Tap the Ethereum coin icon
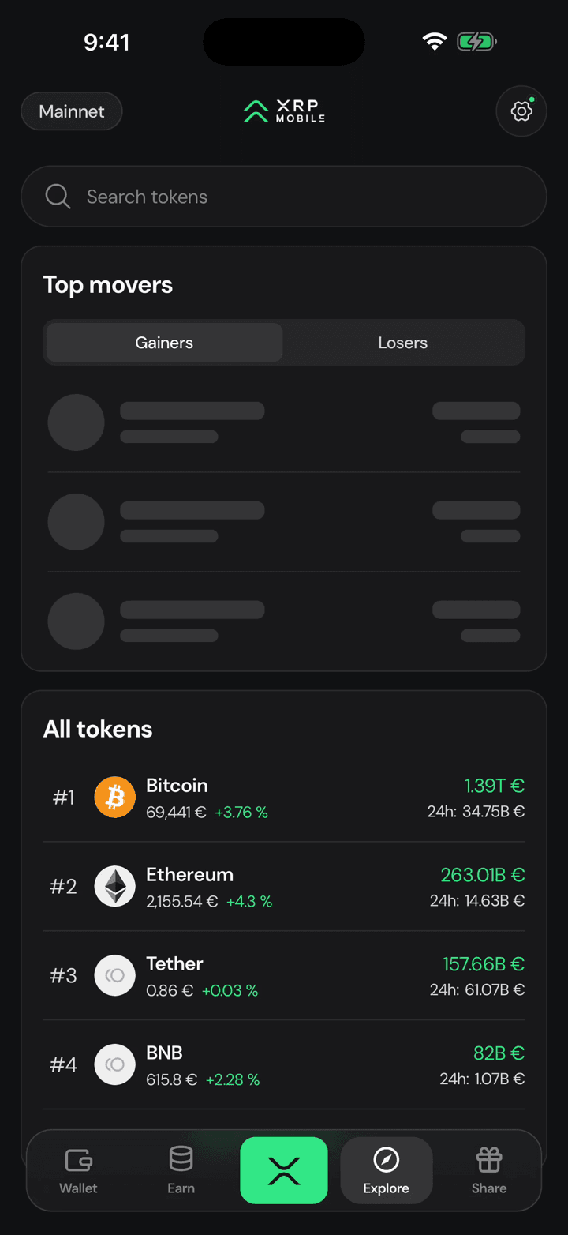Viewport: 568px width, 1235px height. point(115,886)
